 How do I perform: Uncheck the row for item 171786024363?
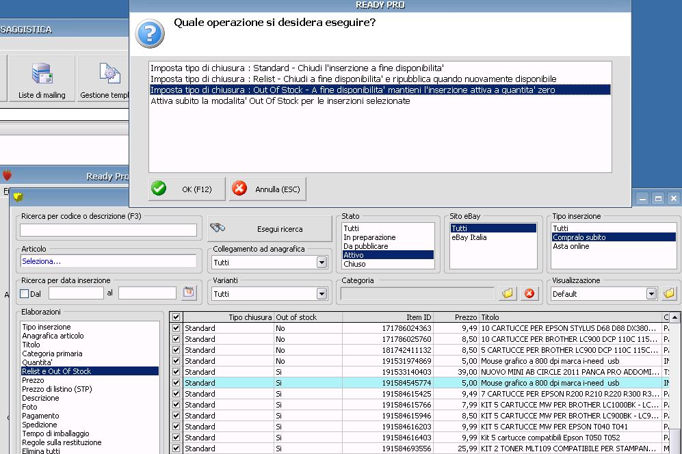pos(176,328)
